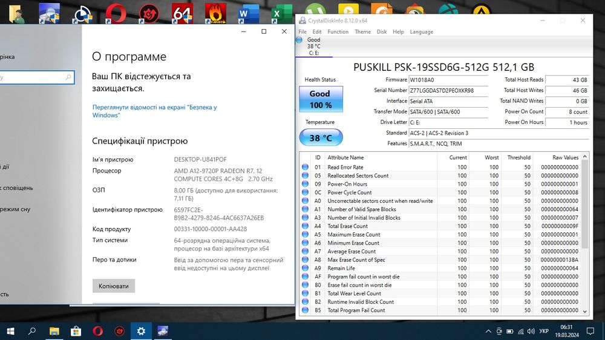The image size is (605, 340).
Task: Open the user folder desktop icon
Action: coord(16,13)
